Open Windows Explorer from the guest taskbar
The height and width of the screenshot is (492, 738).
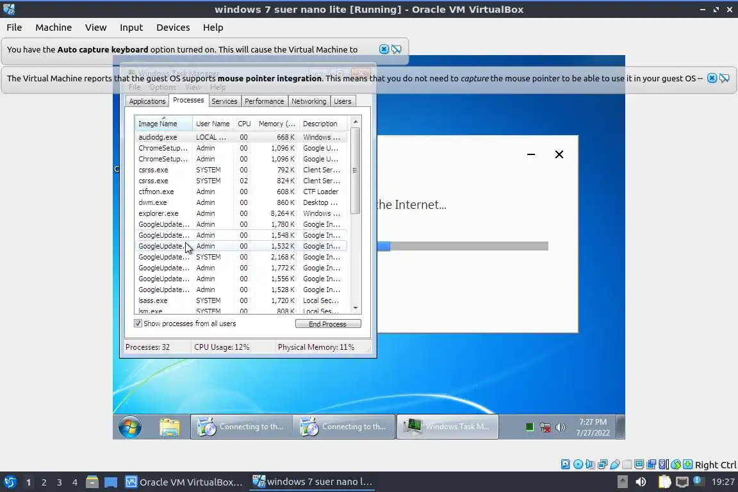(169, 427)
